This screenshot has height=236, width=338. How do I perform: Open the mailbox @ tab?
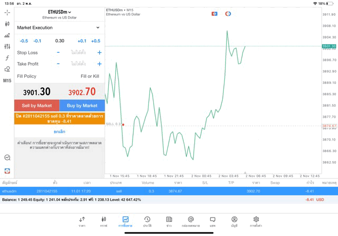pyautogui.click(x=191, y=221)
